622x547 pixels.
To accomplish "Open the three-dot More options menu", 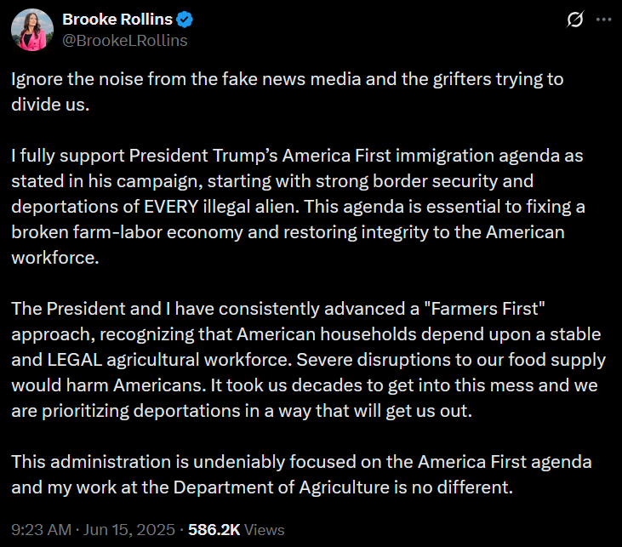I will [603, 20].
